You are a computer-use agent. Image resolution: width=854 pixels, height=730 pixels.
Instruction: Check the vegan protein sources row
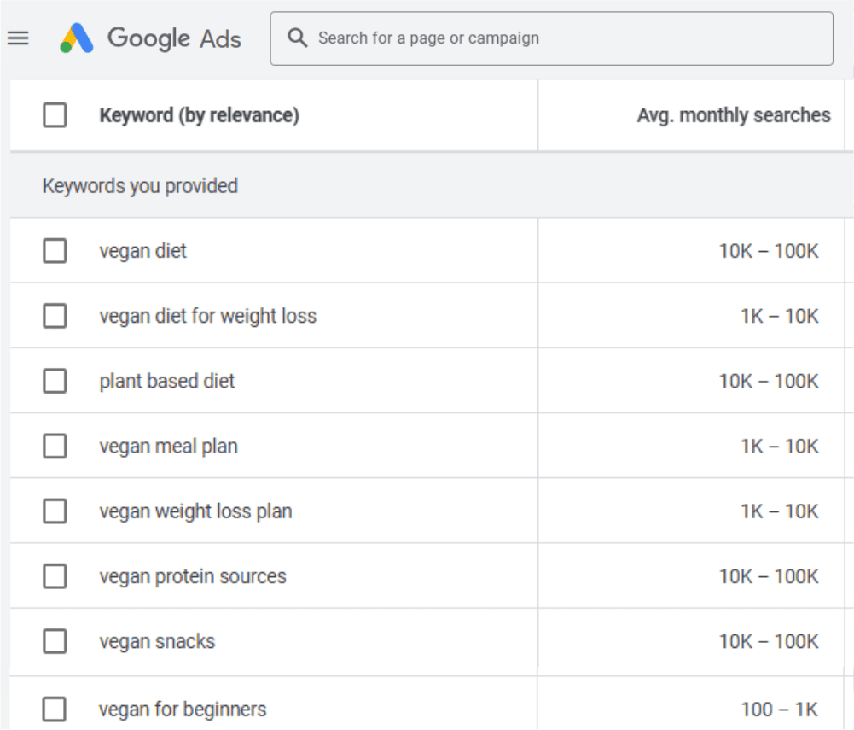point(55,576)
